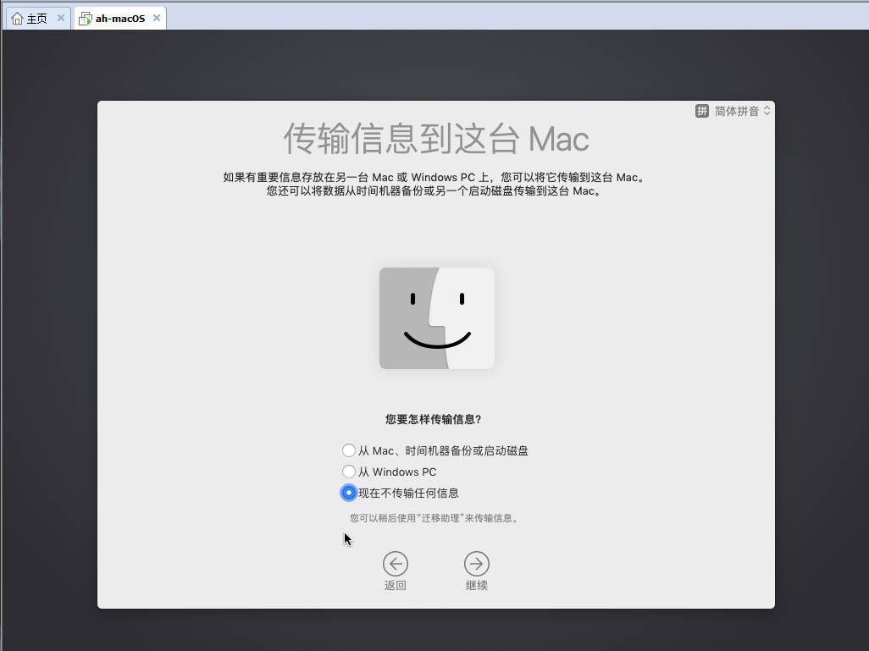Select the 从 Mac、时间机器备份或启动磁盘 radio button
The width and height of the screenshot is (869, 651).
(x=349, y=450)
